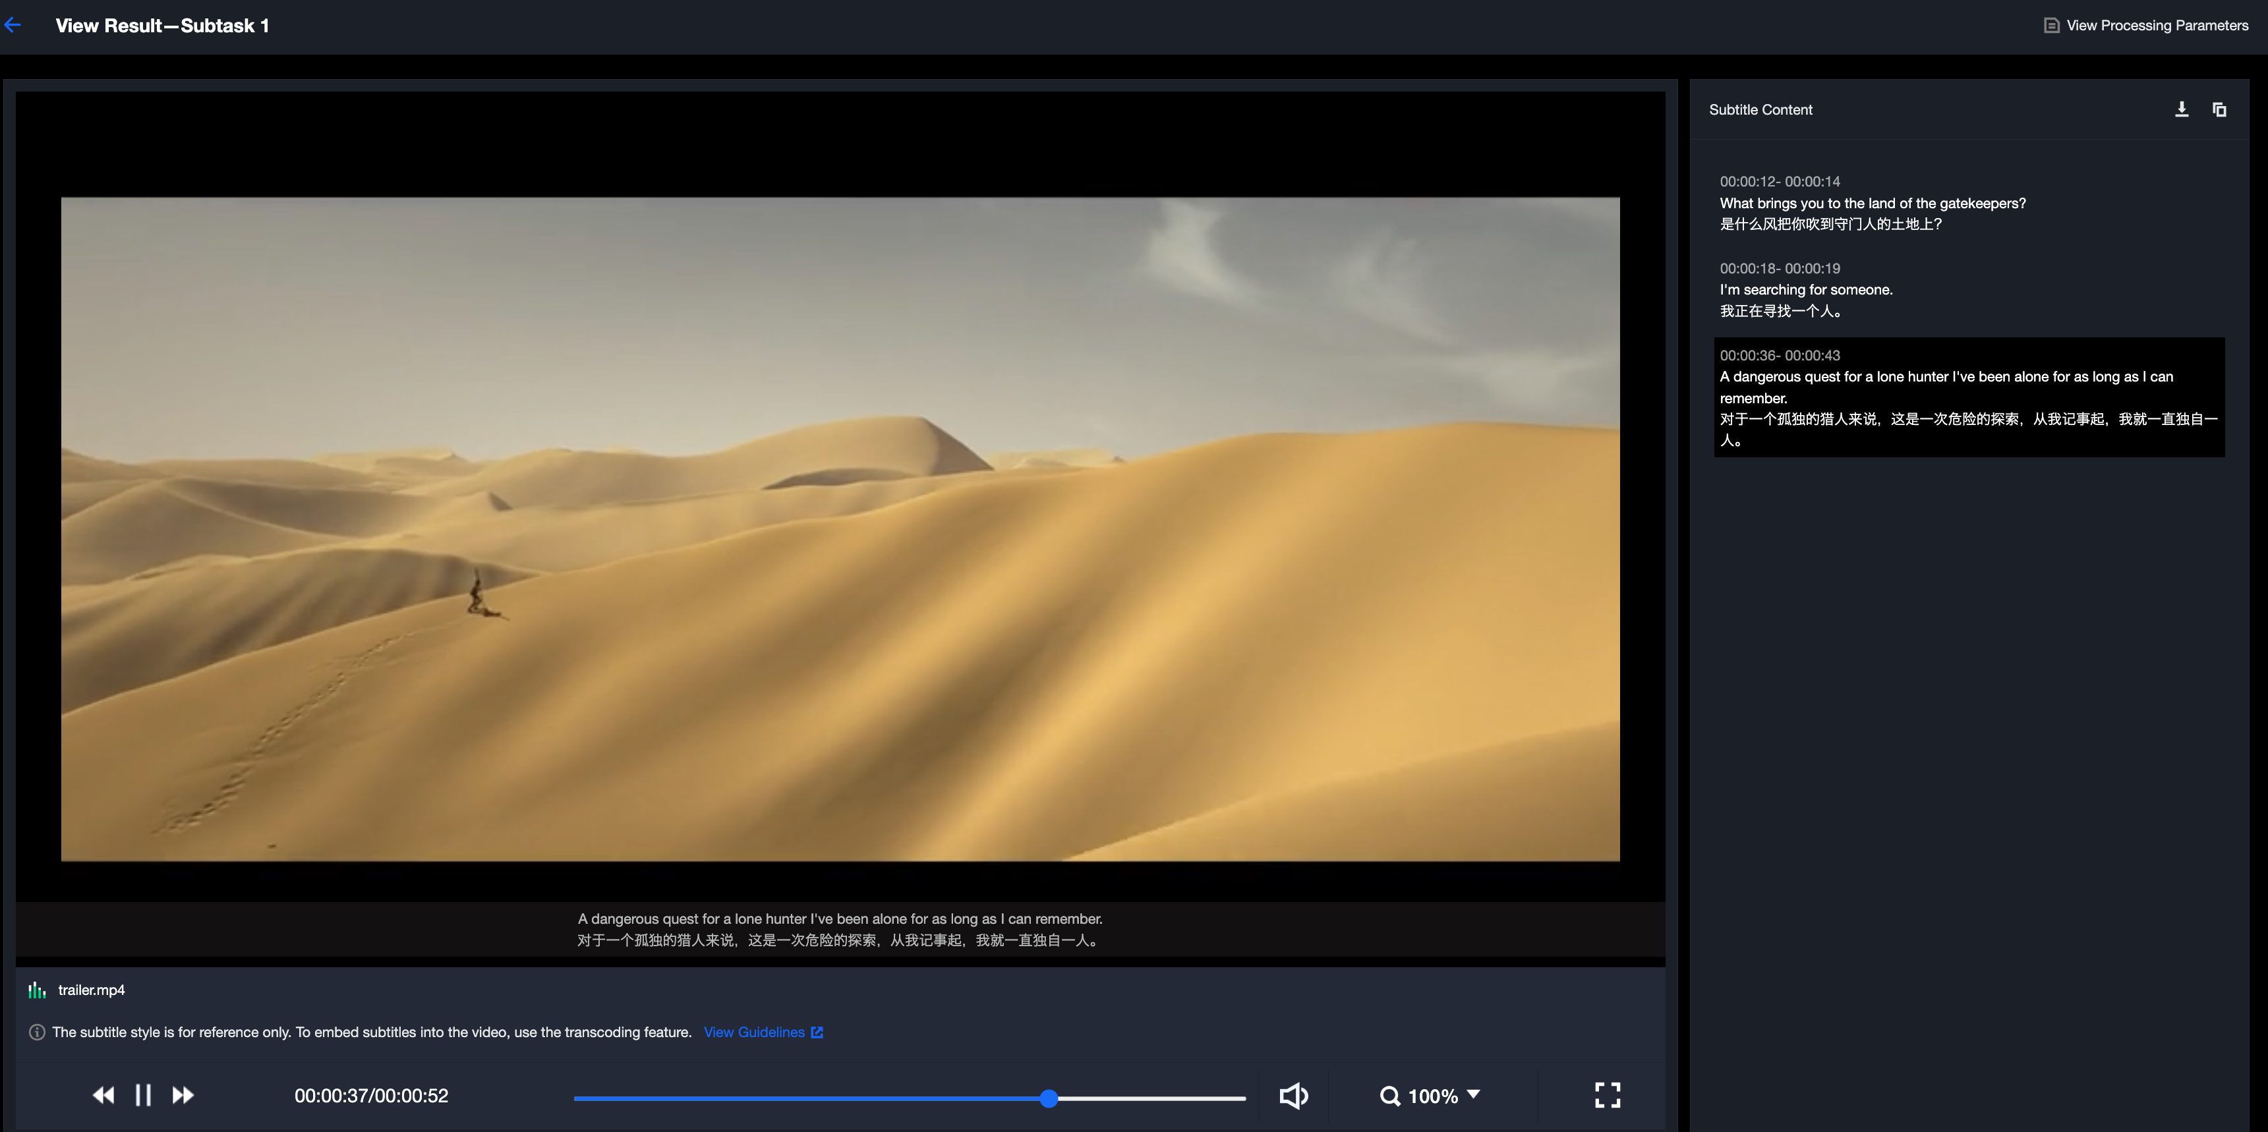
Task: Enter fullscreen mode
Action: click(1607, 1095)
